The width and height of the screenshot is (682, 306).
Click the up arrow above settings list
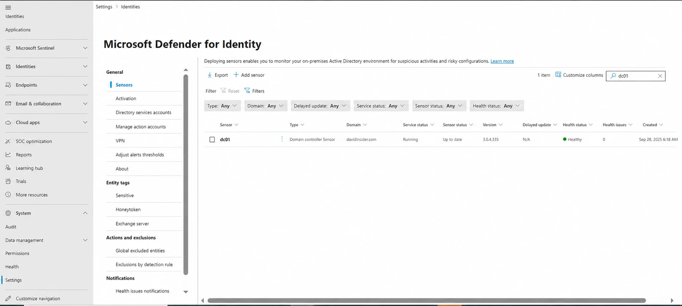coord(186,70)
